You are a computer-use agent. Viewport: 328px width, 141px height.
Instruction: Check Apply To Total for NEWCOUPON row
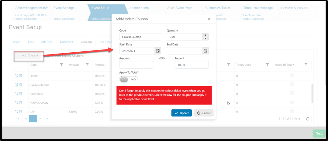click(292, 103)
